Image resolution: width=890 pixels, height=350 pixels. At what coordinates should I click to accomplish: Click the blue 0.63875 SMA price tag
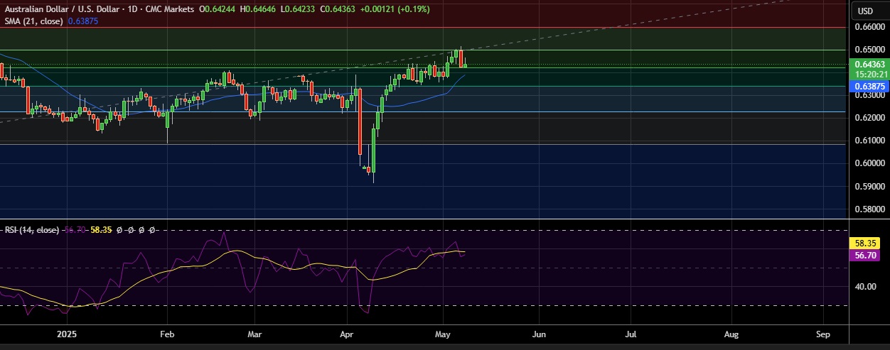point(869,86)
